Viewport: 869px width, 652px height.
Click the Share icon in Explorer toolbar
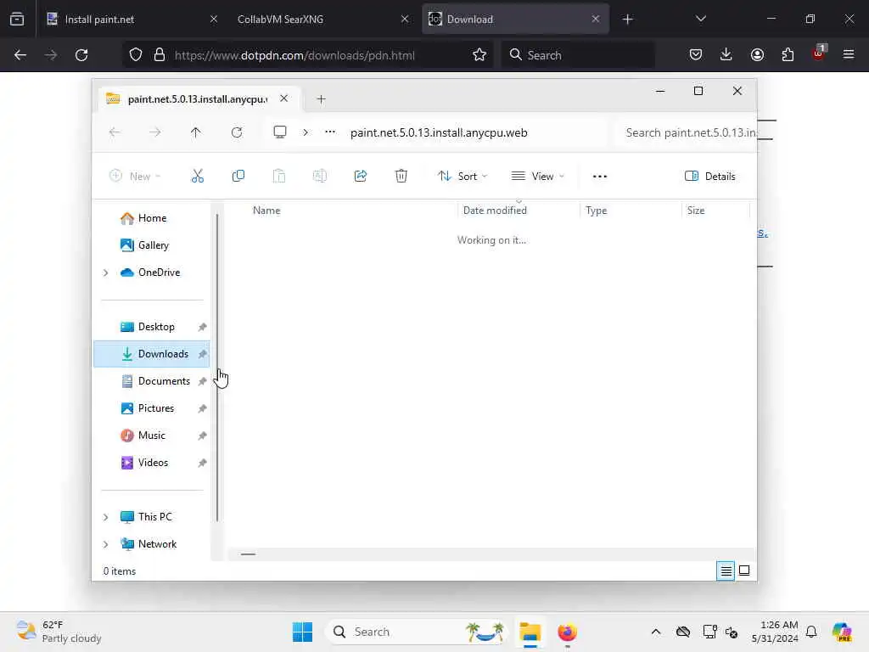tap(360, 177)
